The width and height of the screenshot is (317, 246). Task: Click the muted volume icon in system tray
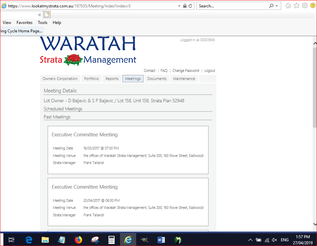tap(274, 240)
